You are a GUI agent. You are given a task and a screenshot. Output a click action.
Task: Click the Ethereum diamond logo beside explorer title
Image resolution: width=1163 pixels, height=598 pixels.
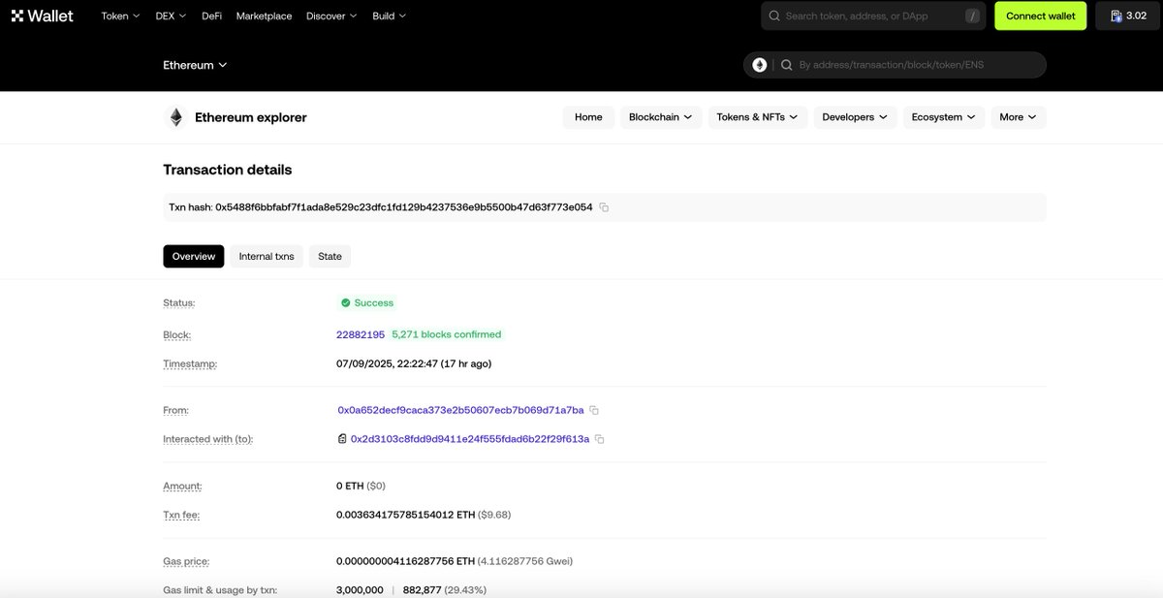[175, 117]
